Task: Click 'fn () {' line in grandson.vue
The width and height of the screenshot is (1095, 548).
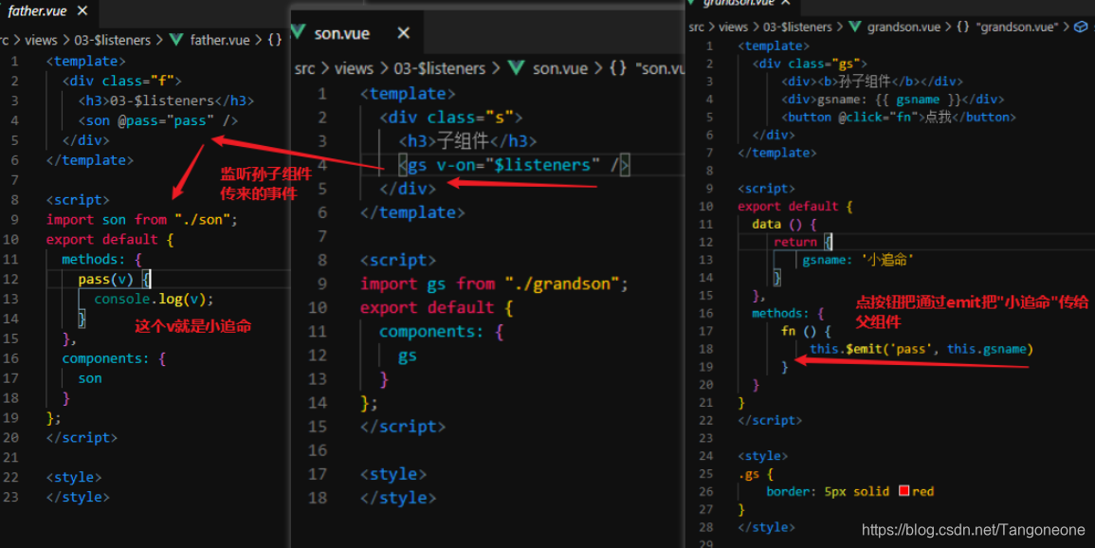Action: (806, 331)
